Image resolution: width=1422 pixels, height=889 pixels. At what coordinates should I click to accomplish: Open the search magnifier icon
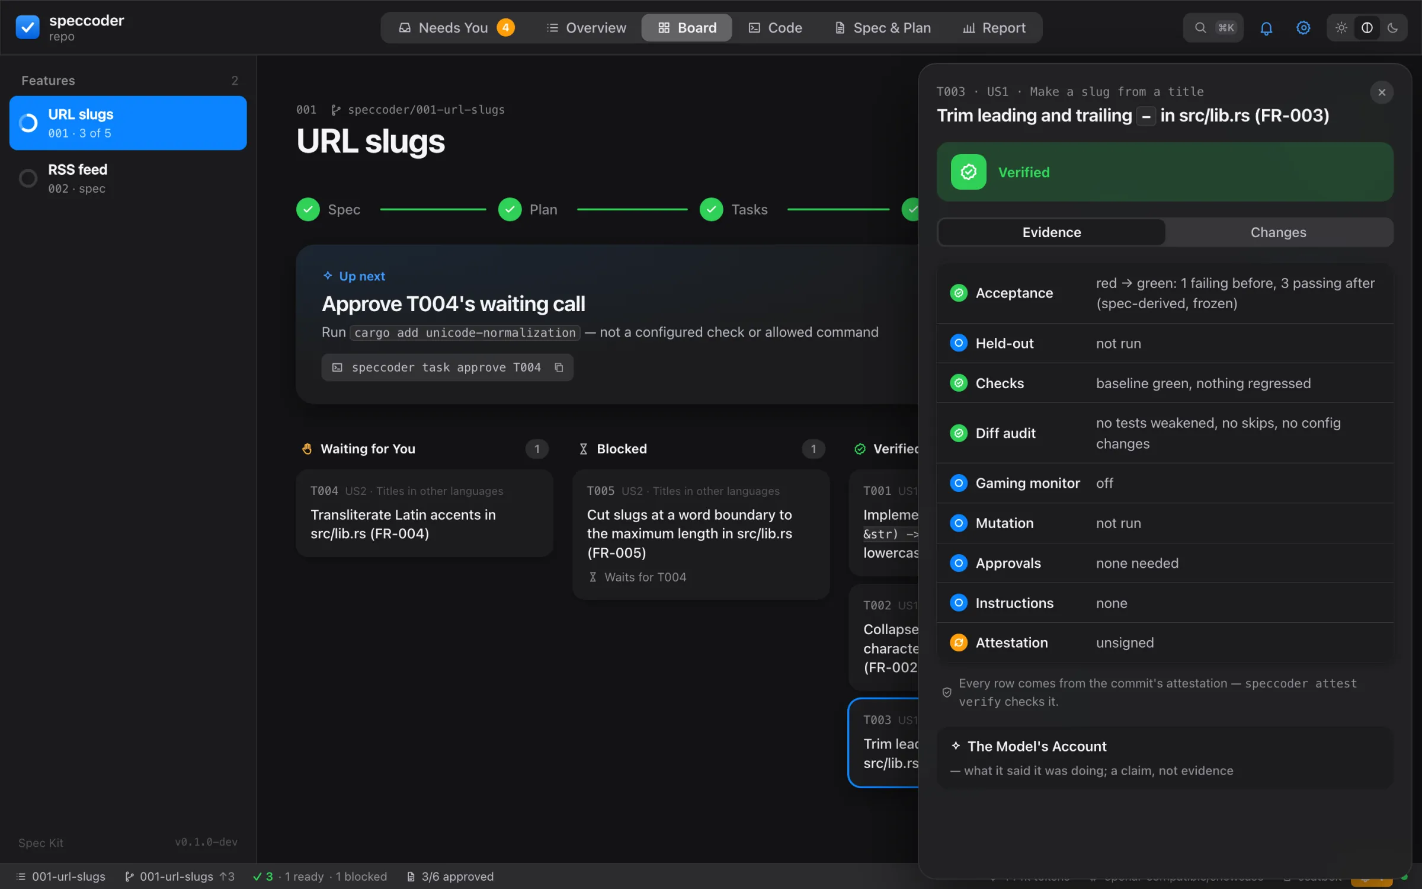[1200, 28]
